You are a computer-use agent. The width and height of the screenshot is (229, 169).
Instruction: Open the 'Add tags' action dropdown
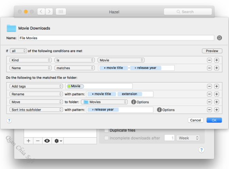tap(36, 86)
